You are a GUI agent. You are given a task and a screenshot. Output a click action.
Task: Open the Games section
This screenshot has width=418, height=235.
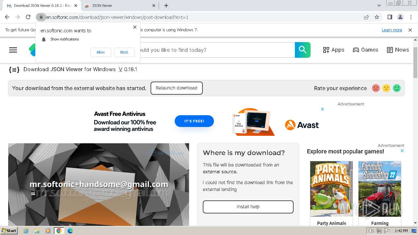point(365,50)
